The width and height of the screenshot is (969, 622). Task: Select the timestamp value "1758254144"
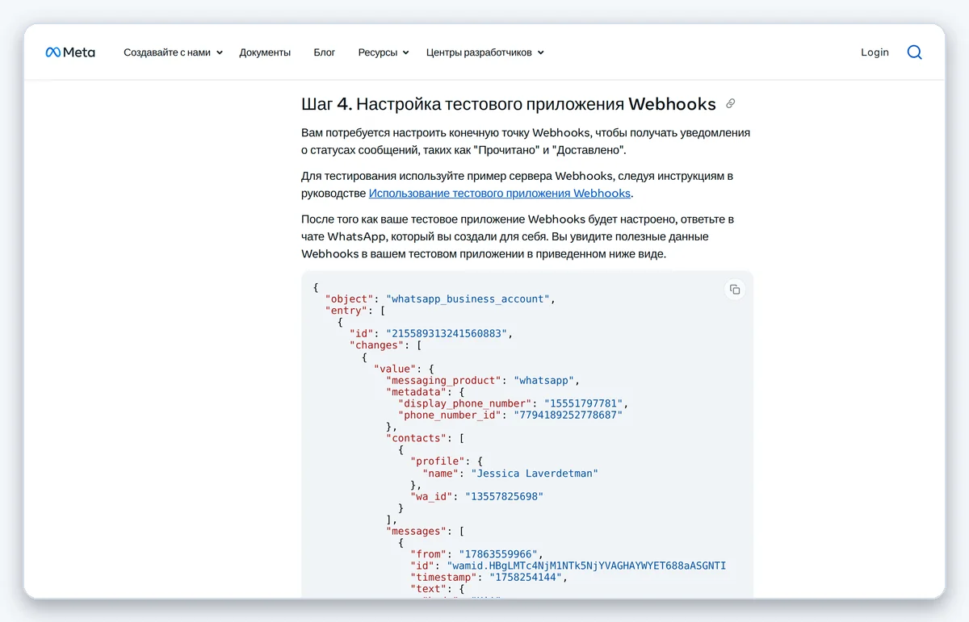525,578
